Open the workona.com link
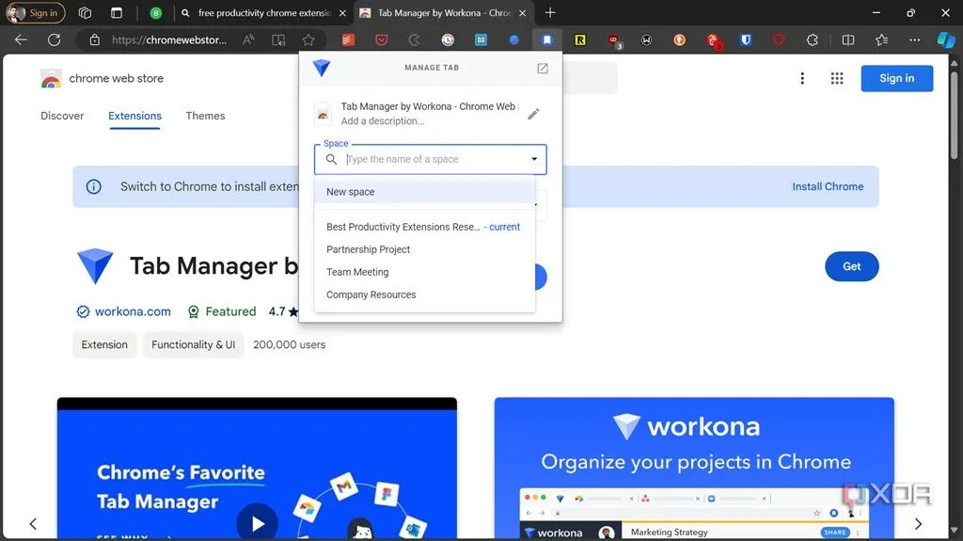This screenshot has width=963, height=541. [x=133, y=311]
